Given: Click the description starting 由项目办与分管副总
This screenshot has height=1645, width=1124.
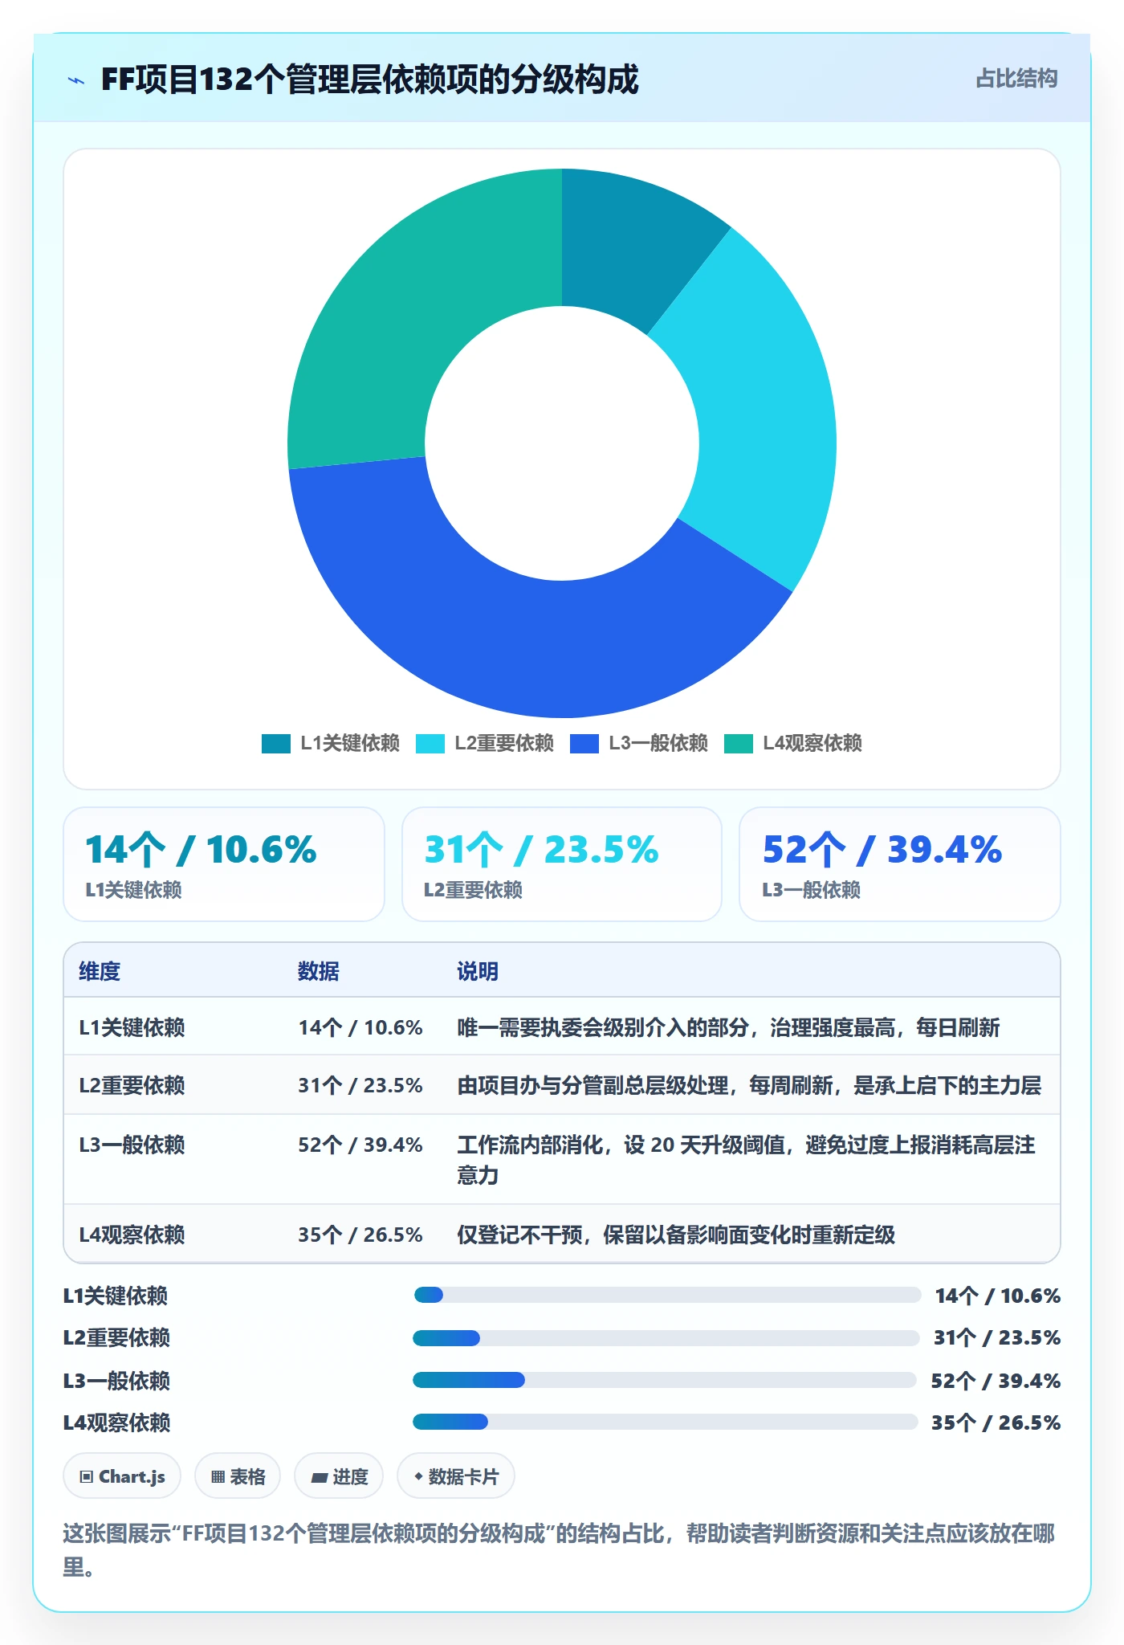Looking at the screenshot, I should tap(749, 1085).
